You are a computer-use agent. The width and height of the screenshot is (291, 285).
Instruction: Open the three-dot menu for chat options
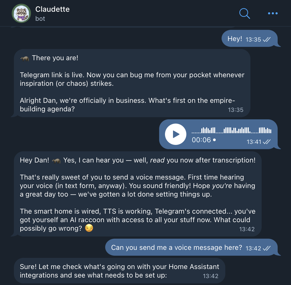(273, 13)
